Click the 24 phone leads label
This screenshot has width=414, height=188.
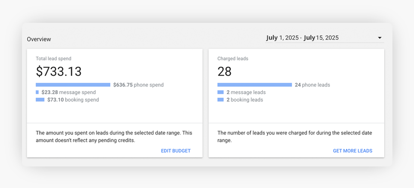(x=312, y=85)
